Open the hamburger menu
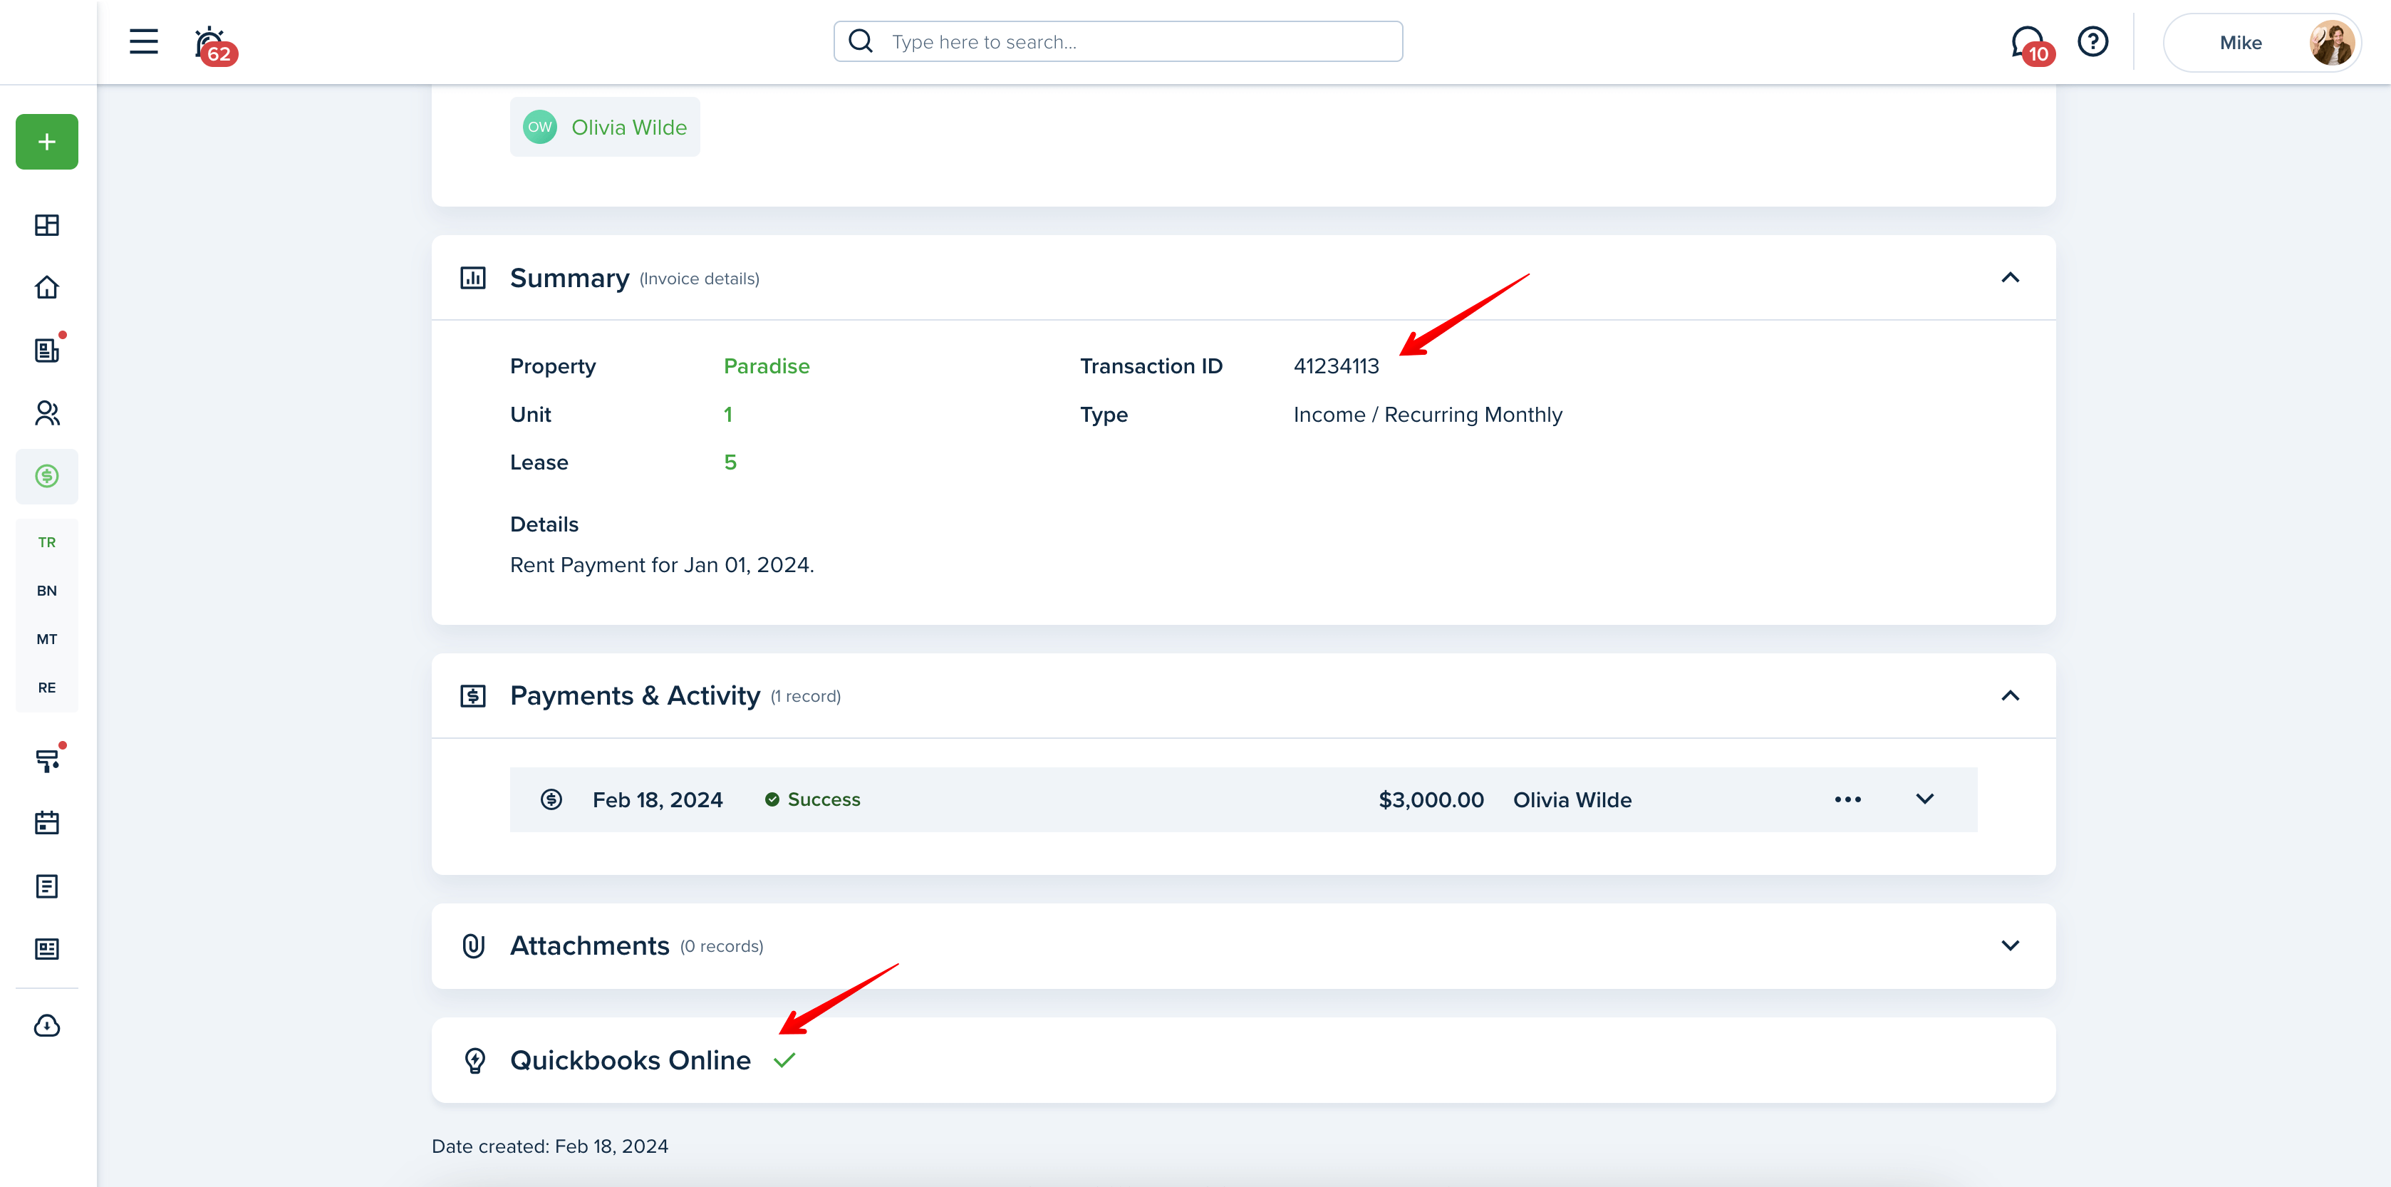This screenshot has width=2391, height=1187. 144,42
